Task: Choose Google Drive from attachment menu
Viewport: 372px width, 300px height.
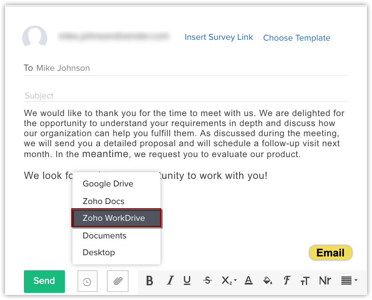Action: [x=108, y=184]
